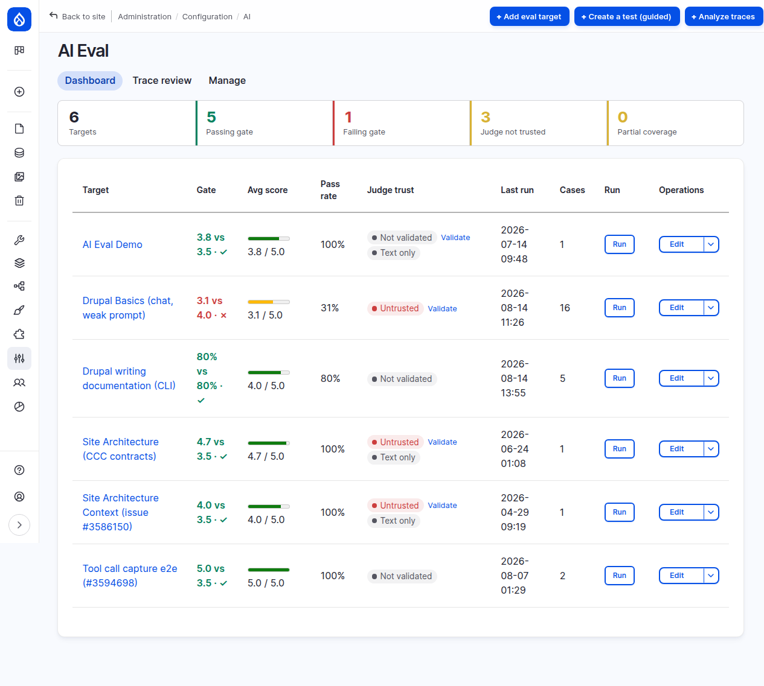This screenshot has width=764, height=686.
Task: Click the Drupal logo home icon
Action: pos(19,19)
